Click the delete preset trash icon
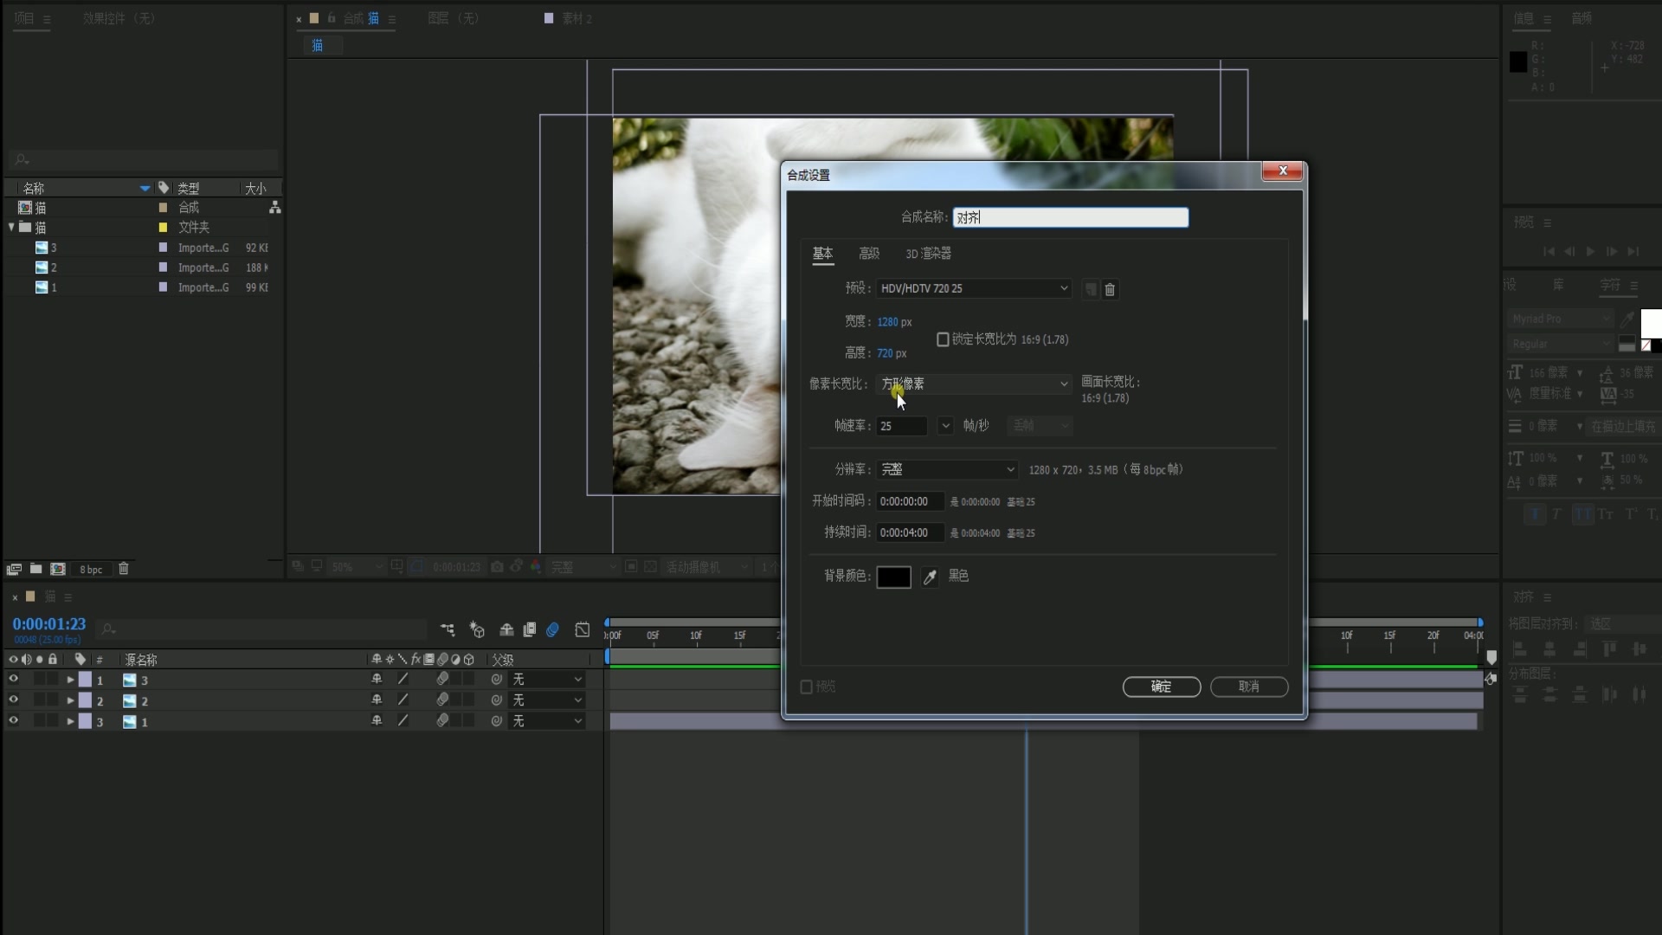The image size is (1662, 935). [1110, 289]
